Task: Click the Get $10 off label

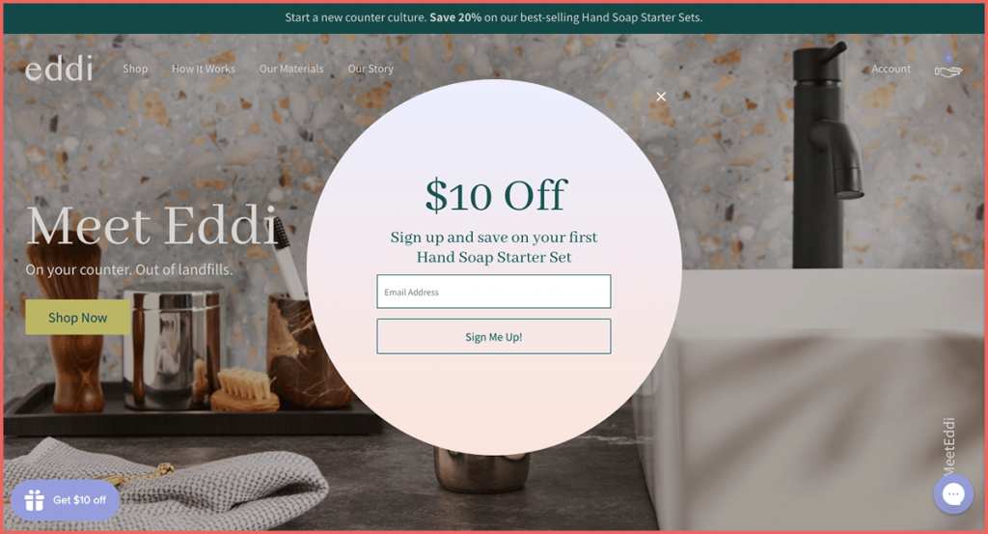Action: (x=79, y=500)
